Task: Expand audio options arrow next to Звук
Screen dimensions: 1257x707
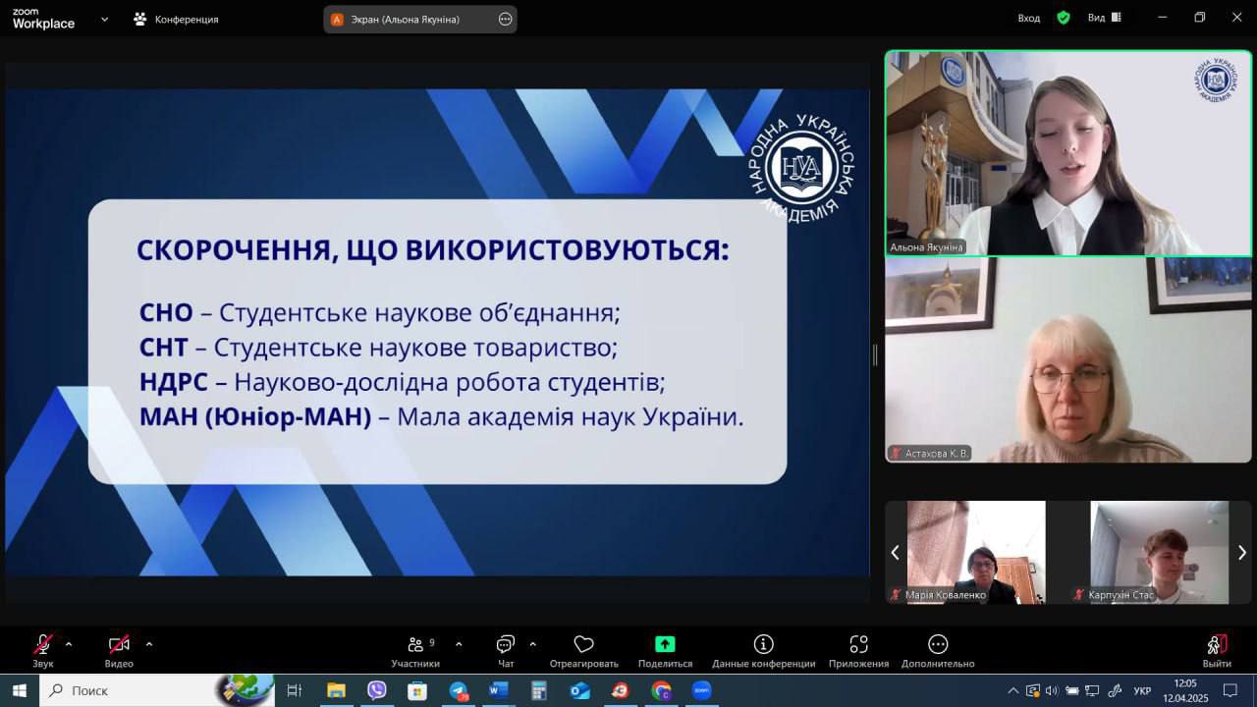Action: point(69,644)
